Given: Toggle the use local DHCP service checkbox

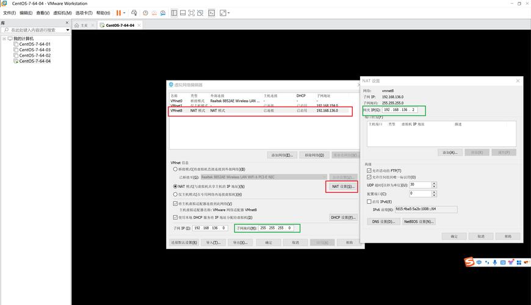Looking at the screenshot, I should click(x=176, y=217).
